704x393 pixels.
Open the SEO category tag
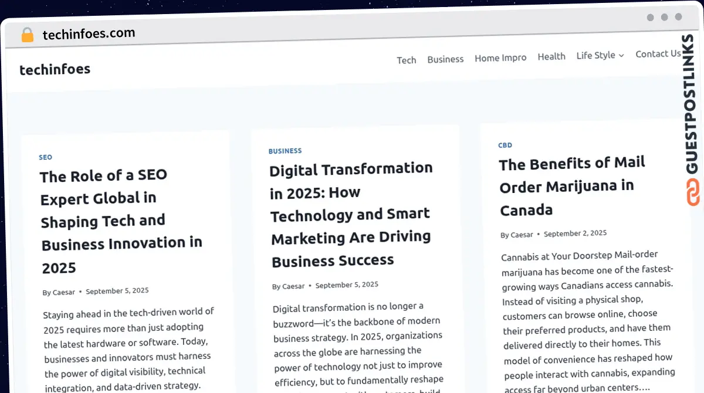click(46, 157)
